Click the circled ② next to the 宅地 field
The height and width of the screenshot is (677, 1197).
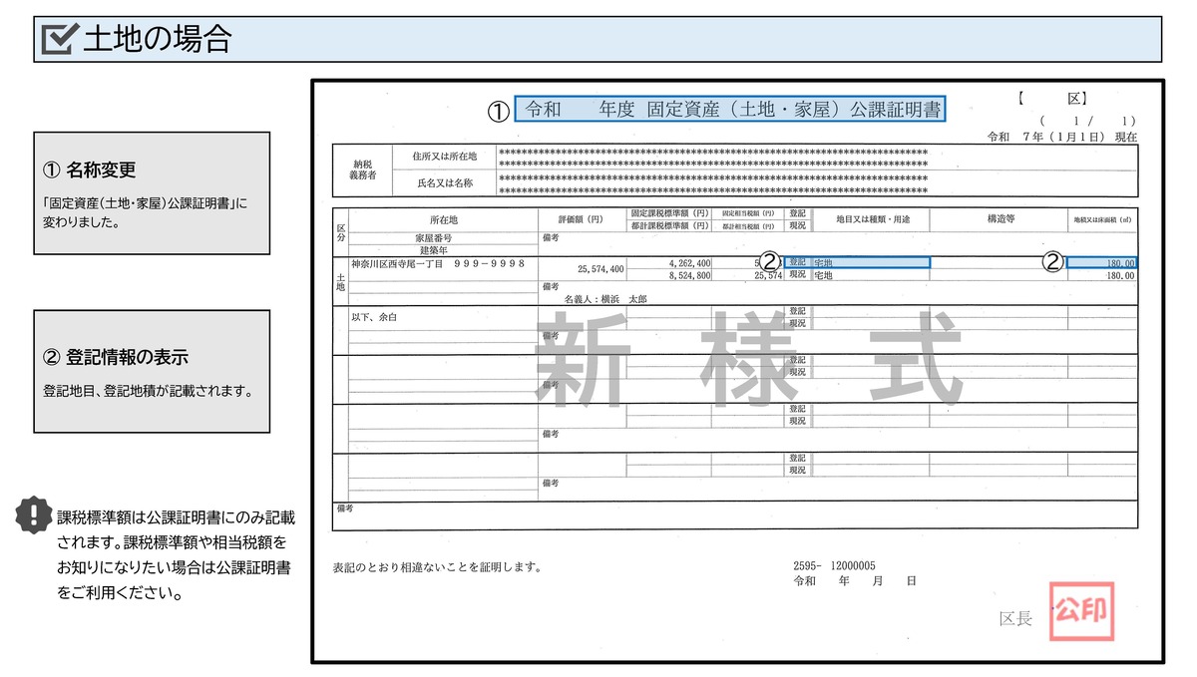(768, 261)
